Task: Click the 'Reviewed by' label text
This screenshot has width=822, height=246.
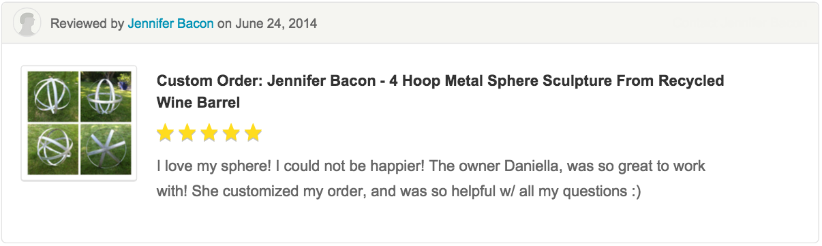Action: click(87, 24)
